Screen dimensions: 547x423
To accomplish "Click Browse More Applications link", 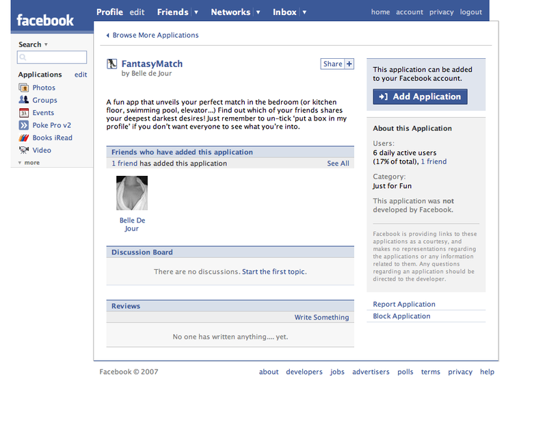I will [x=155, y=35].
